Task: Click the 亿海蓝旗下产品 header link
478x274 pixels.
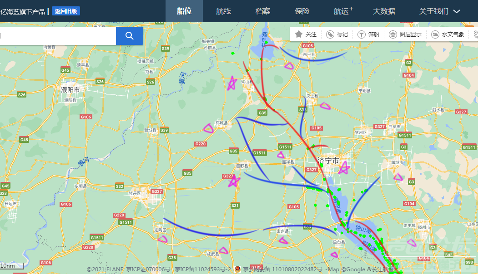Action: 23,11
